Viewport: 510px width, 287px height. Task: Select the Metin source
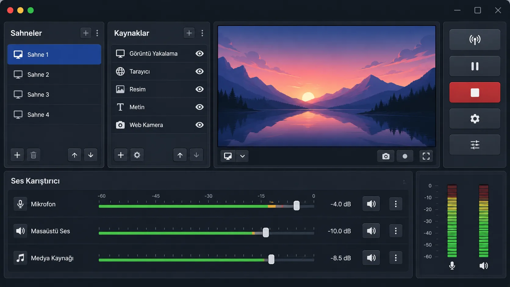point(159,107)
